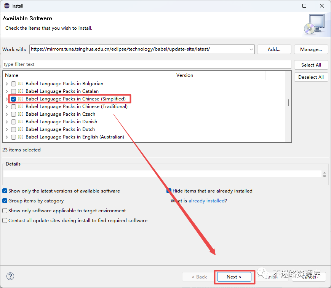Click the Chinese (Simplified) pack category icon
331x288 pixels.
pyautogui.click(x=21, y=99)
